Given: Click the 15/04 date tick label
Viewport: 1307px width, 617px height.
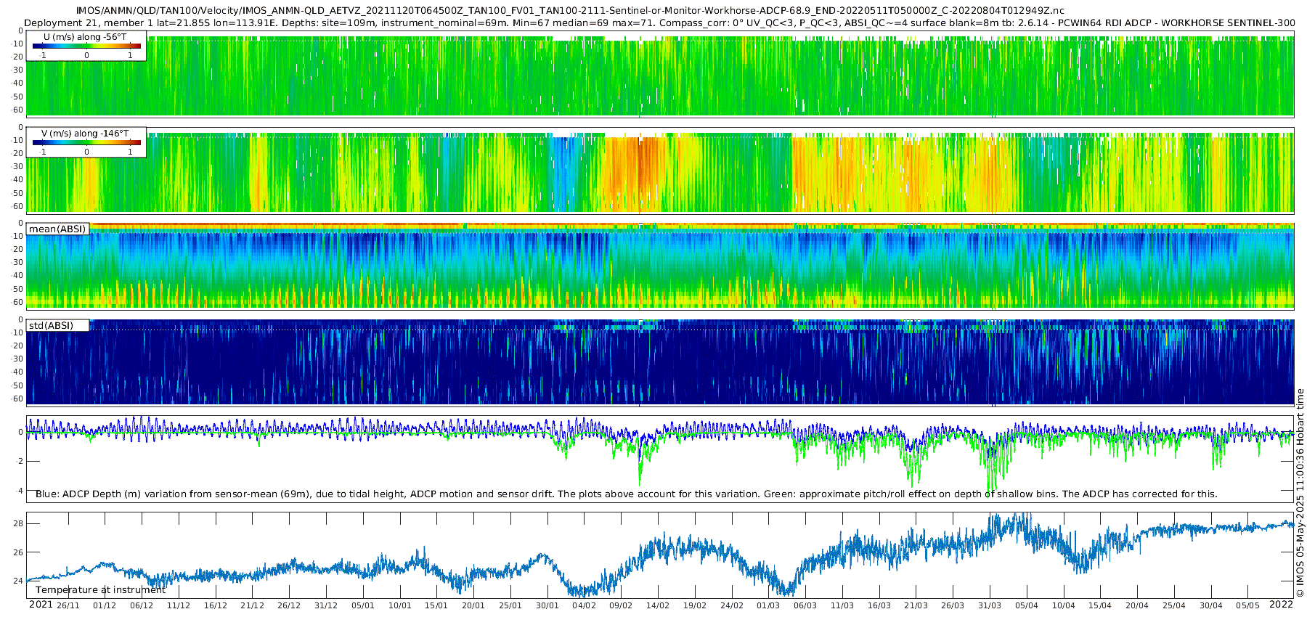Looking at the screenshot, I should (x=1100, y=605).
